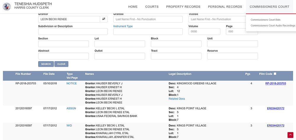The height and width of the screenshot is (140, 296).
Task: Open the COURTS menu
Action: pyautogui.click(x=152, y=7)
